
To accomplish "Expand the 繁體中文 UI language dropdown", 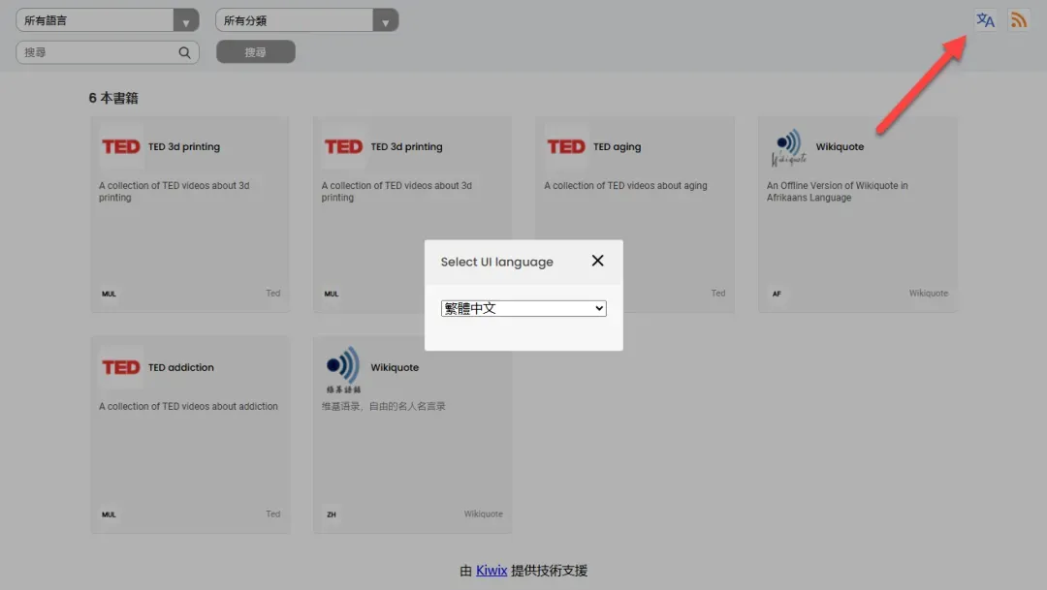I will pos(523,308).
